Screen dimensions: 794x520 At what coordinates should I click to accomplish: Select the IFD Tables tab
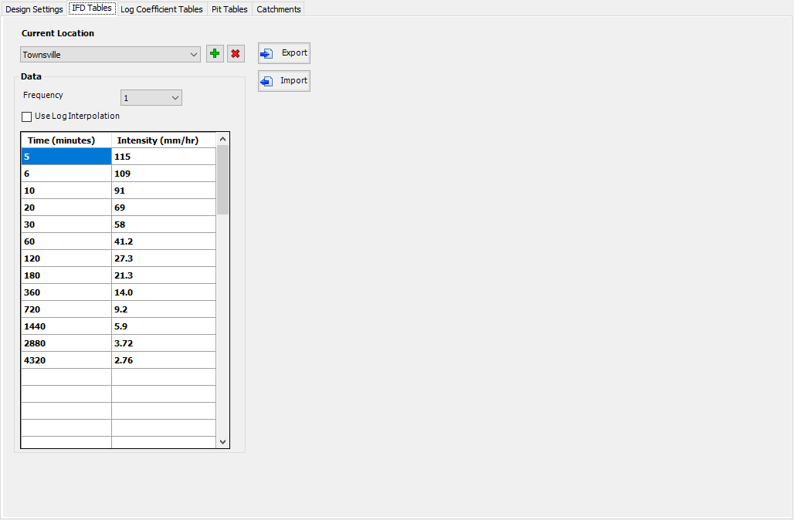[x=91, y=8]
